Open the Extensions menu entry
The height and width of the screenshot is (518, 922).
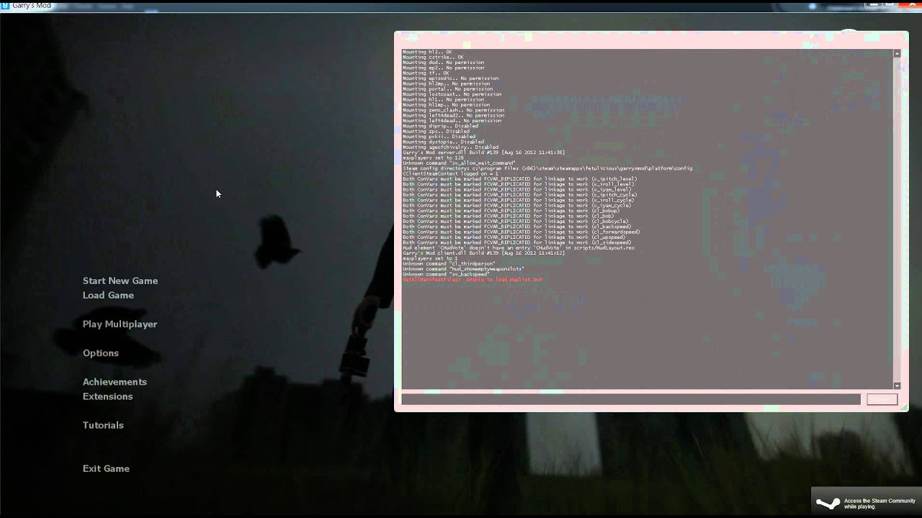(x=107, y=396)
